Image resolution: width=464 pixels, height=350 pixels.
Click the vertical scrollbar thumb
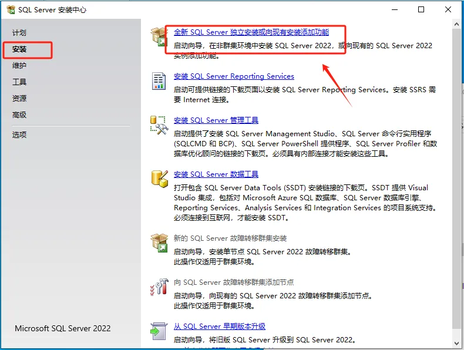coord(456,179)
